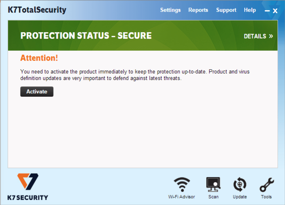The width and height of the screenshot is (285, 205).
Task: Select the Scan monitor icon
Action: (214, 184)
